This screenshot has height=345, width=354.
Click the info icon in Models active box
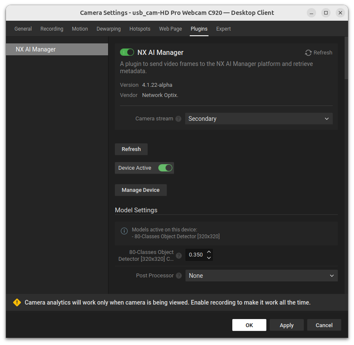124,231
